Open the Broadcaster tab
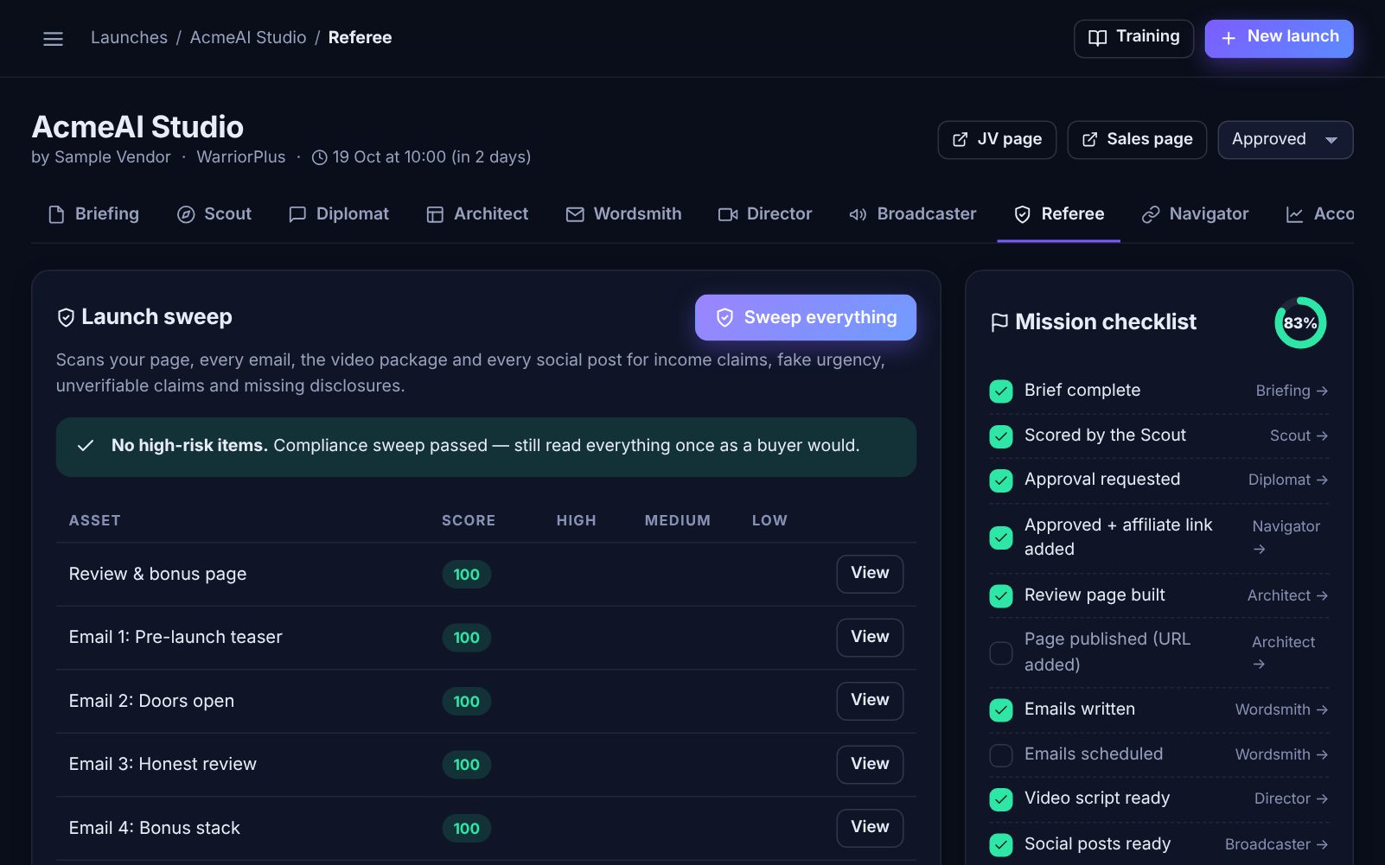Screen dimensions: 1385x865 pos(912,214)
